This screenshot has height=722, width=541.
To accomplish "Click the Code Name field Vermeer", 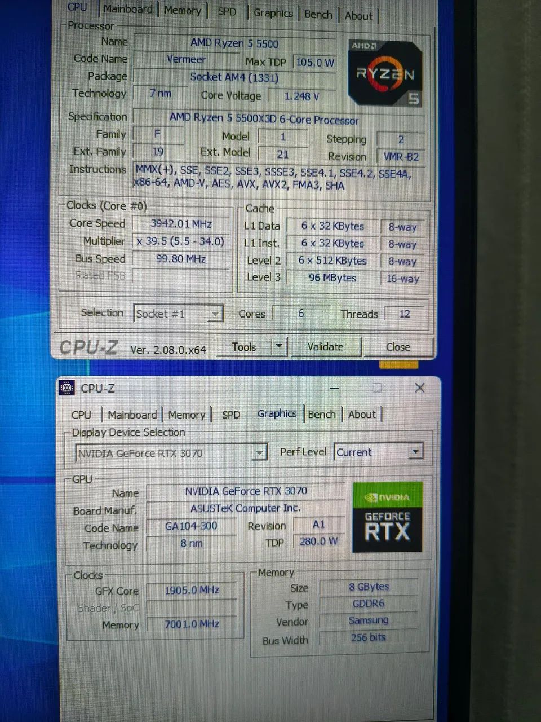I will tap(186, 59).
